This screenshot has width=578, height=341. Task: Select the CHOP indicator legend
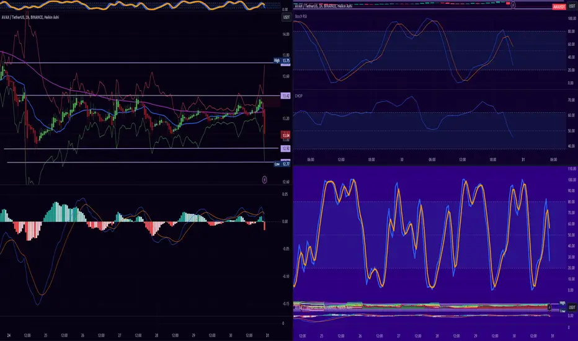coord(298,96)
